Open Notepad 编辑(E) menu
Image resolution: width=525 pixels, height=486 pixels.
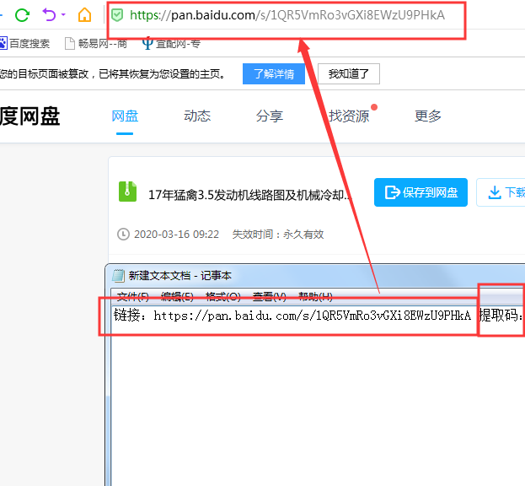coord(177,296)
